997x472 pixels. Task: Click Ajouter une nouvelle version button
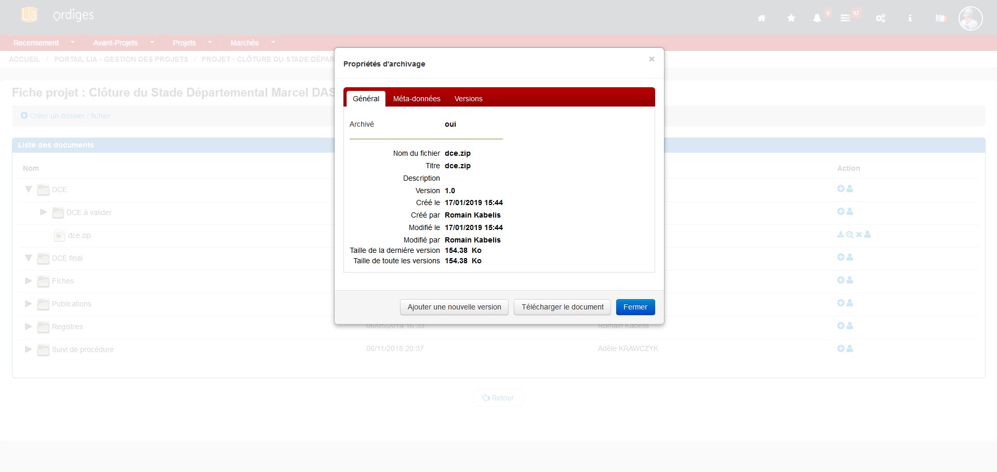coord(455,307)
